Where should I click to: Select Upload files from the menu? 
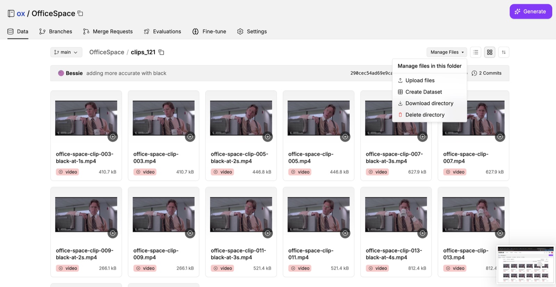click(x=430, y=80)
